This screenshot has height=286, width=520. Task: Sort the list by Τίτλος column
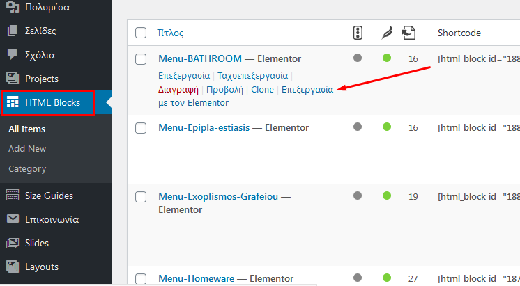tap(170, 33)
